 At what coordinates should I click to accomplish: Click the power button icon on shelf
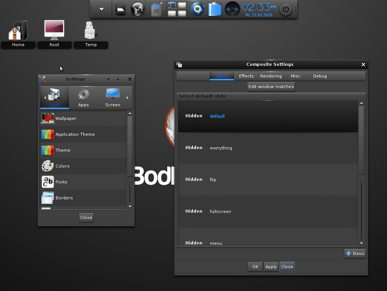pyautogui.click(x=286, y=9)
